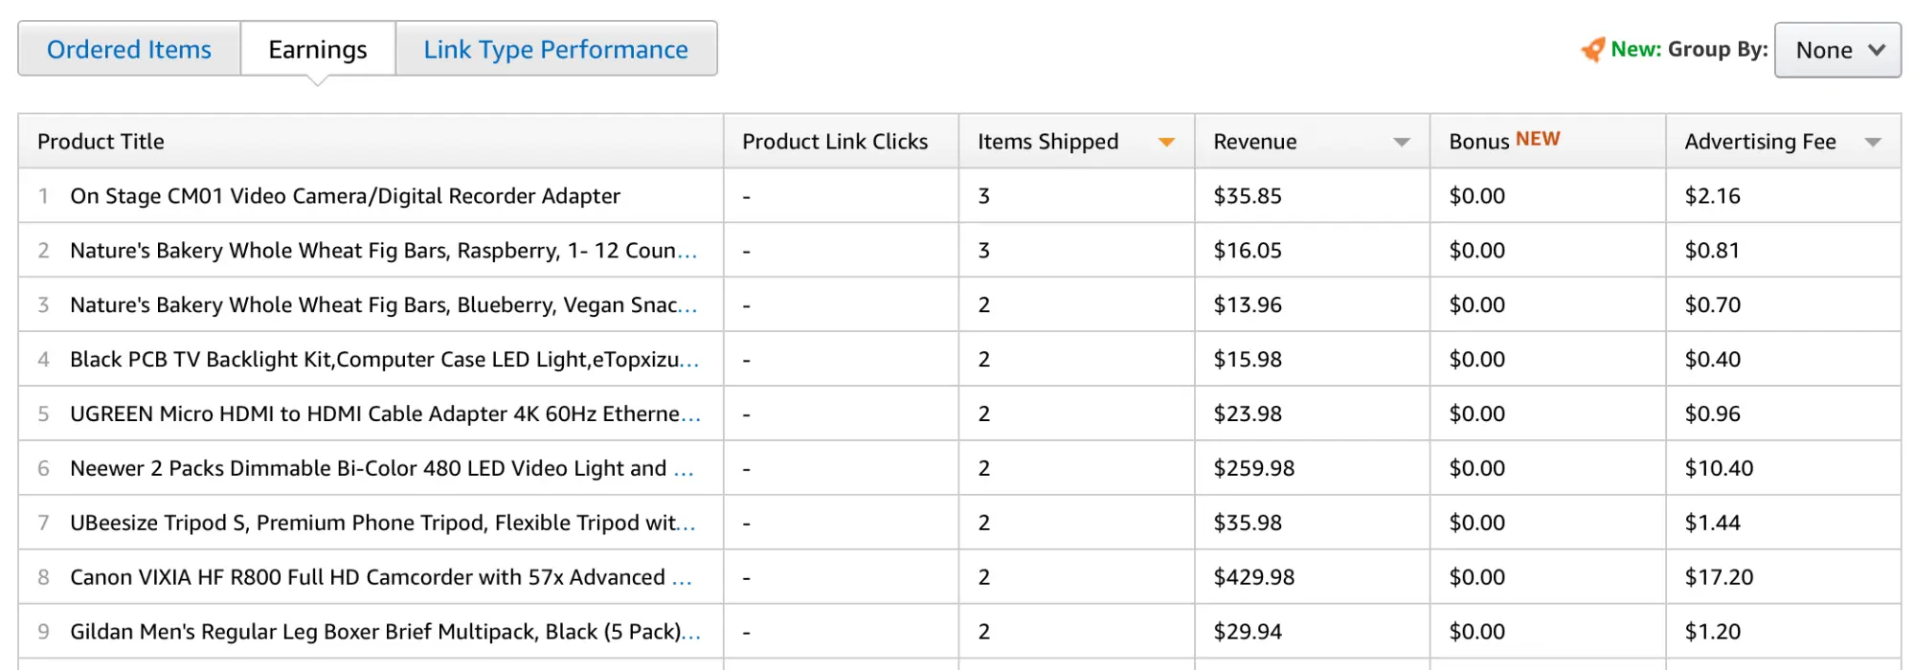Viewport: 1914px width, 670px height.
Task: Open On Stage CM01 Video Camera Adapter product
Action: [x=345, y=196]
